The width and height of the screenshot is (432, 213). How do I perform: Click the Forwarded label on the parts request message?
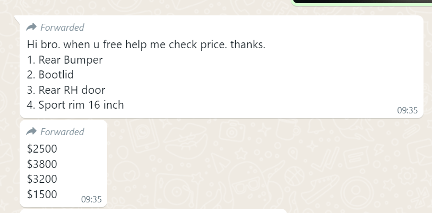click(62, 27)
